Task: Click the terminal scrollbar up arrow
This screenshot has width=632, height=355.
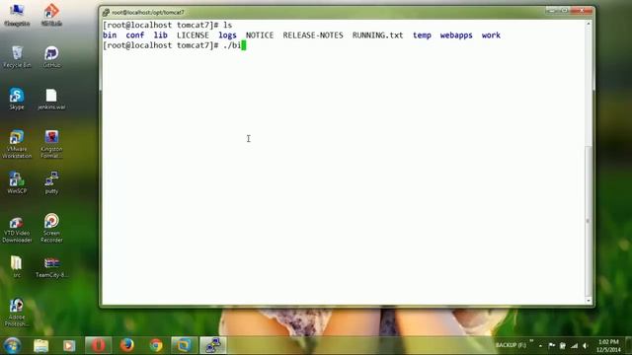Action: (x=589, y=24)
